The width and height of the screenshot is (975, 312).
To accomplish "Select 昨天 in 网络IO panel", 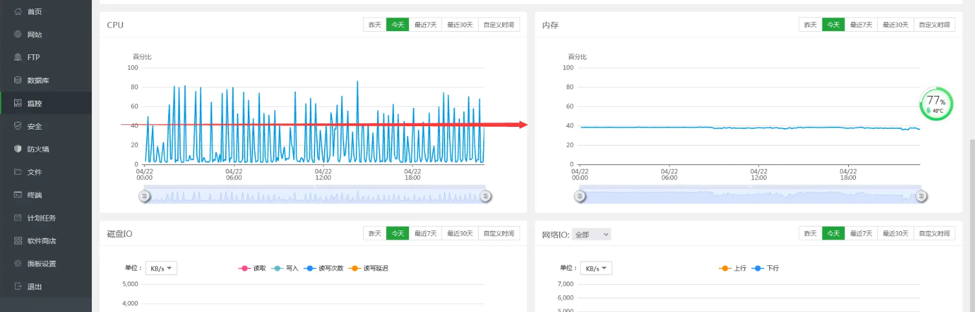I will [x=810, y=233].
